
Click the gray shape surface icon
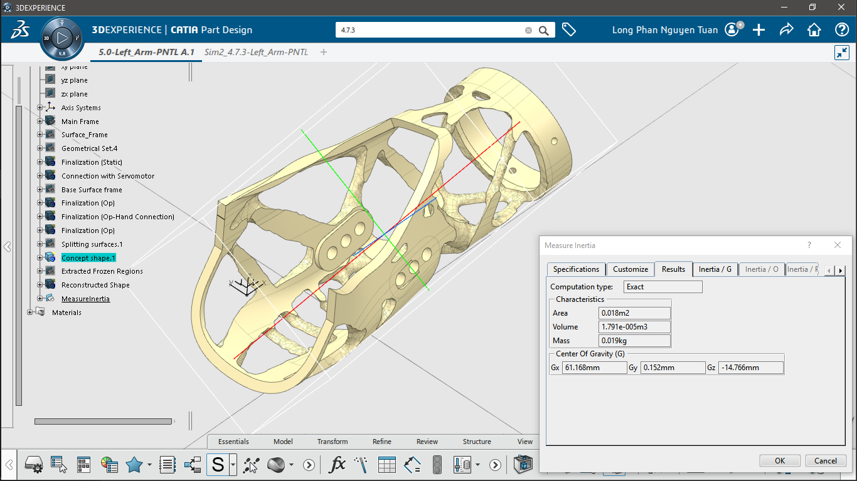[277, 465]
